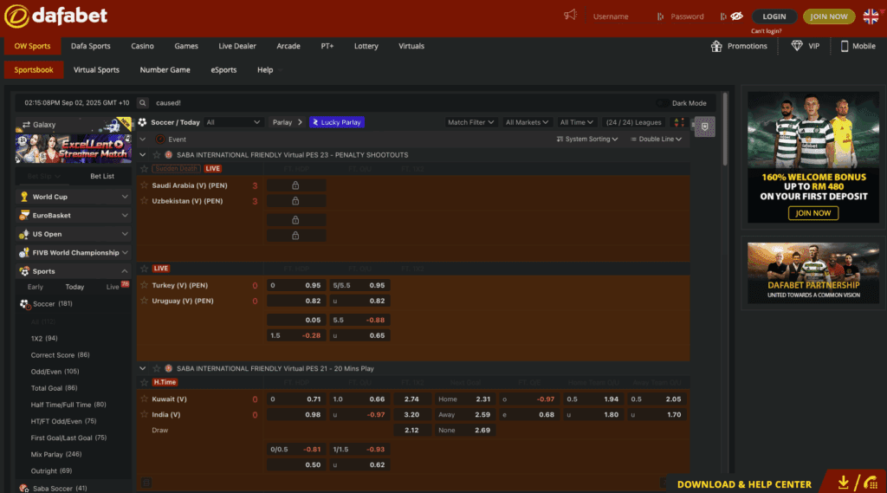Click the Sports section icon

[x=24, y=271]
